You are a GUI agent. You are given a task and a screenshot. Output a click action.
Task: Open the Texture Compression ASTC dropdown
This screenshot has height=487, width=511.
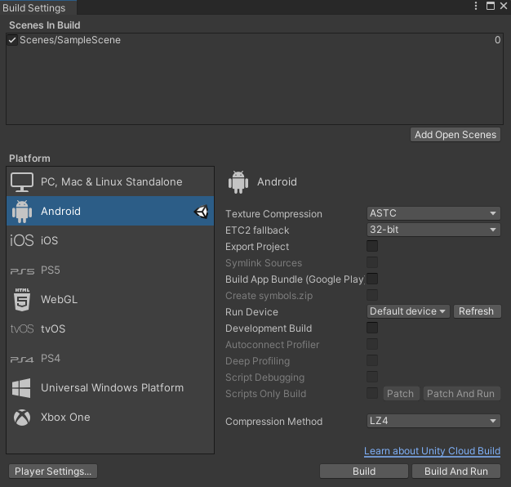coord(433,213)
